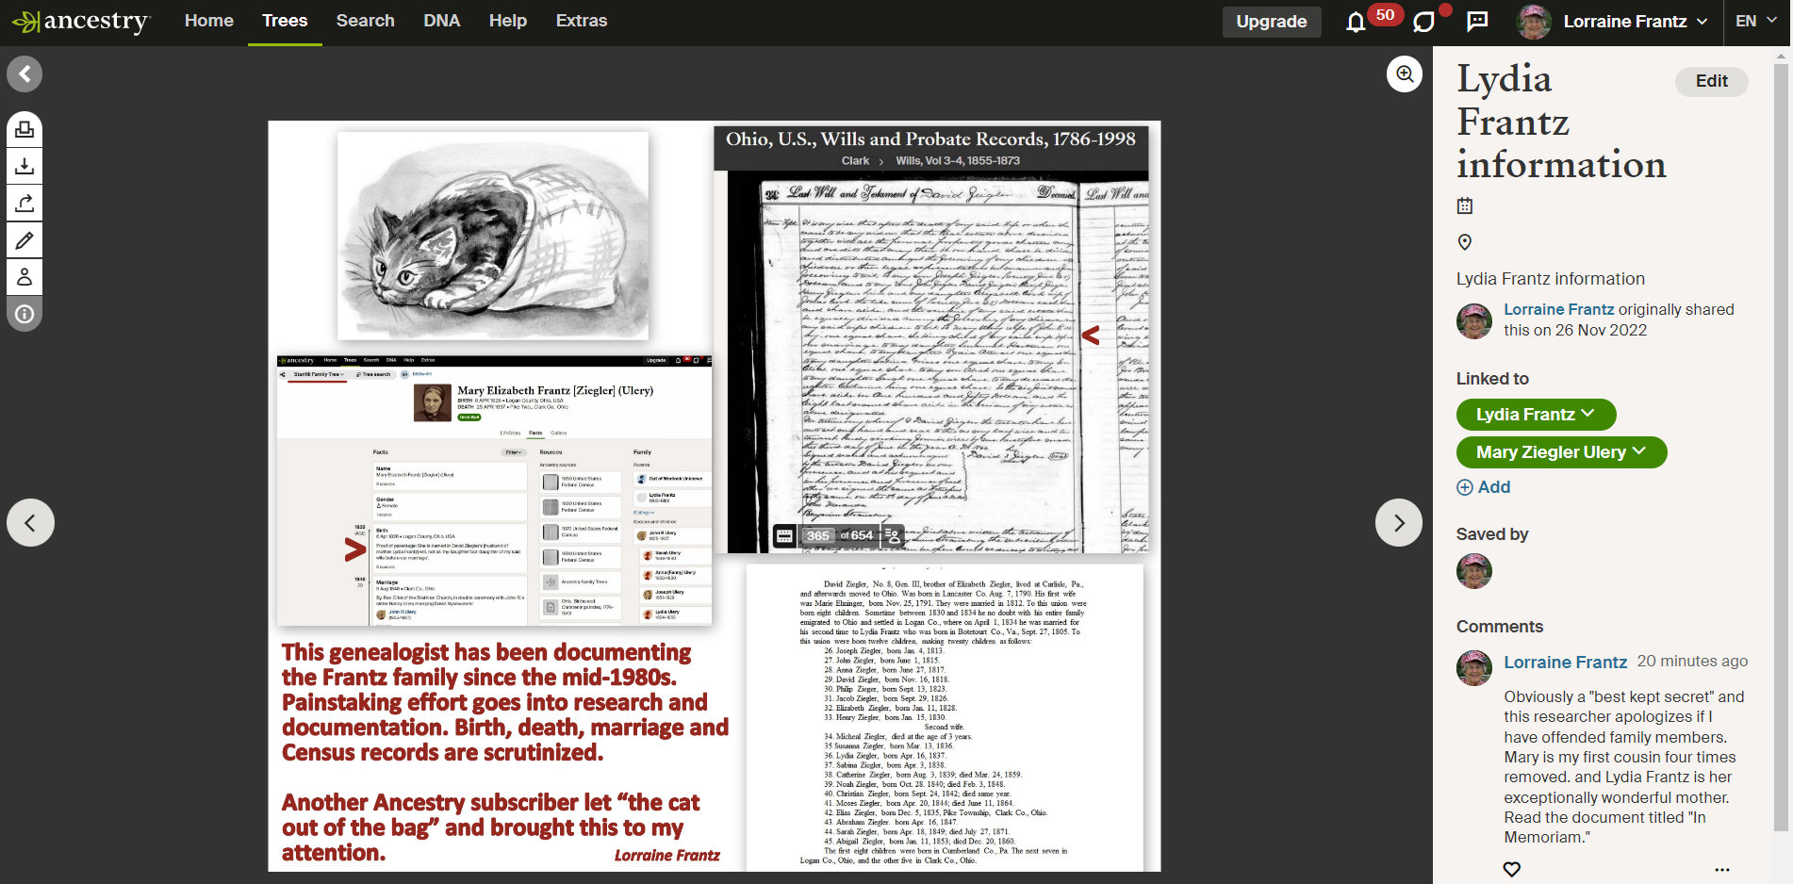
Task: Click the Upgrade button
Action: (x=1271, y=22)
